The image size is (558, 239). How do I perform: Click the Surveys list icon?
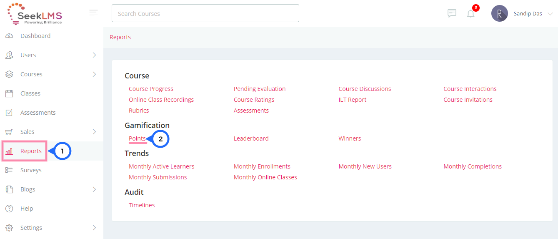[9, 170]
